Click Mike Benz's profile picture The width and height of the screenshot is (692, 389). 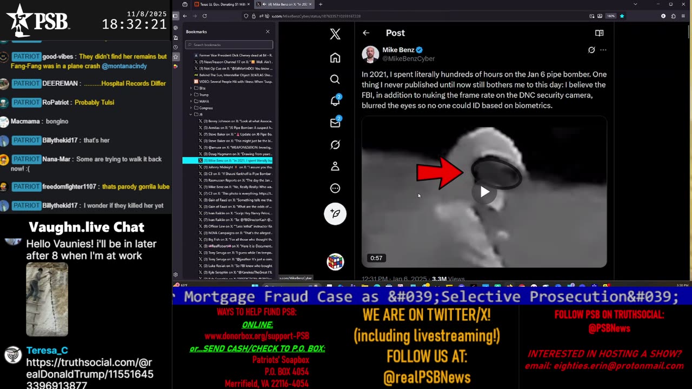coord(370,54)
